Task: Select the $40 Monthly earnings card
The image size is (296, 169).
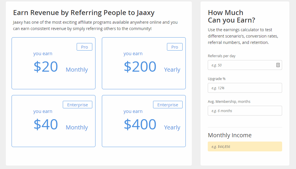Action: click(x=54, y=121)
